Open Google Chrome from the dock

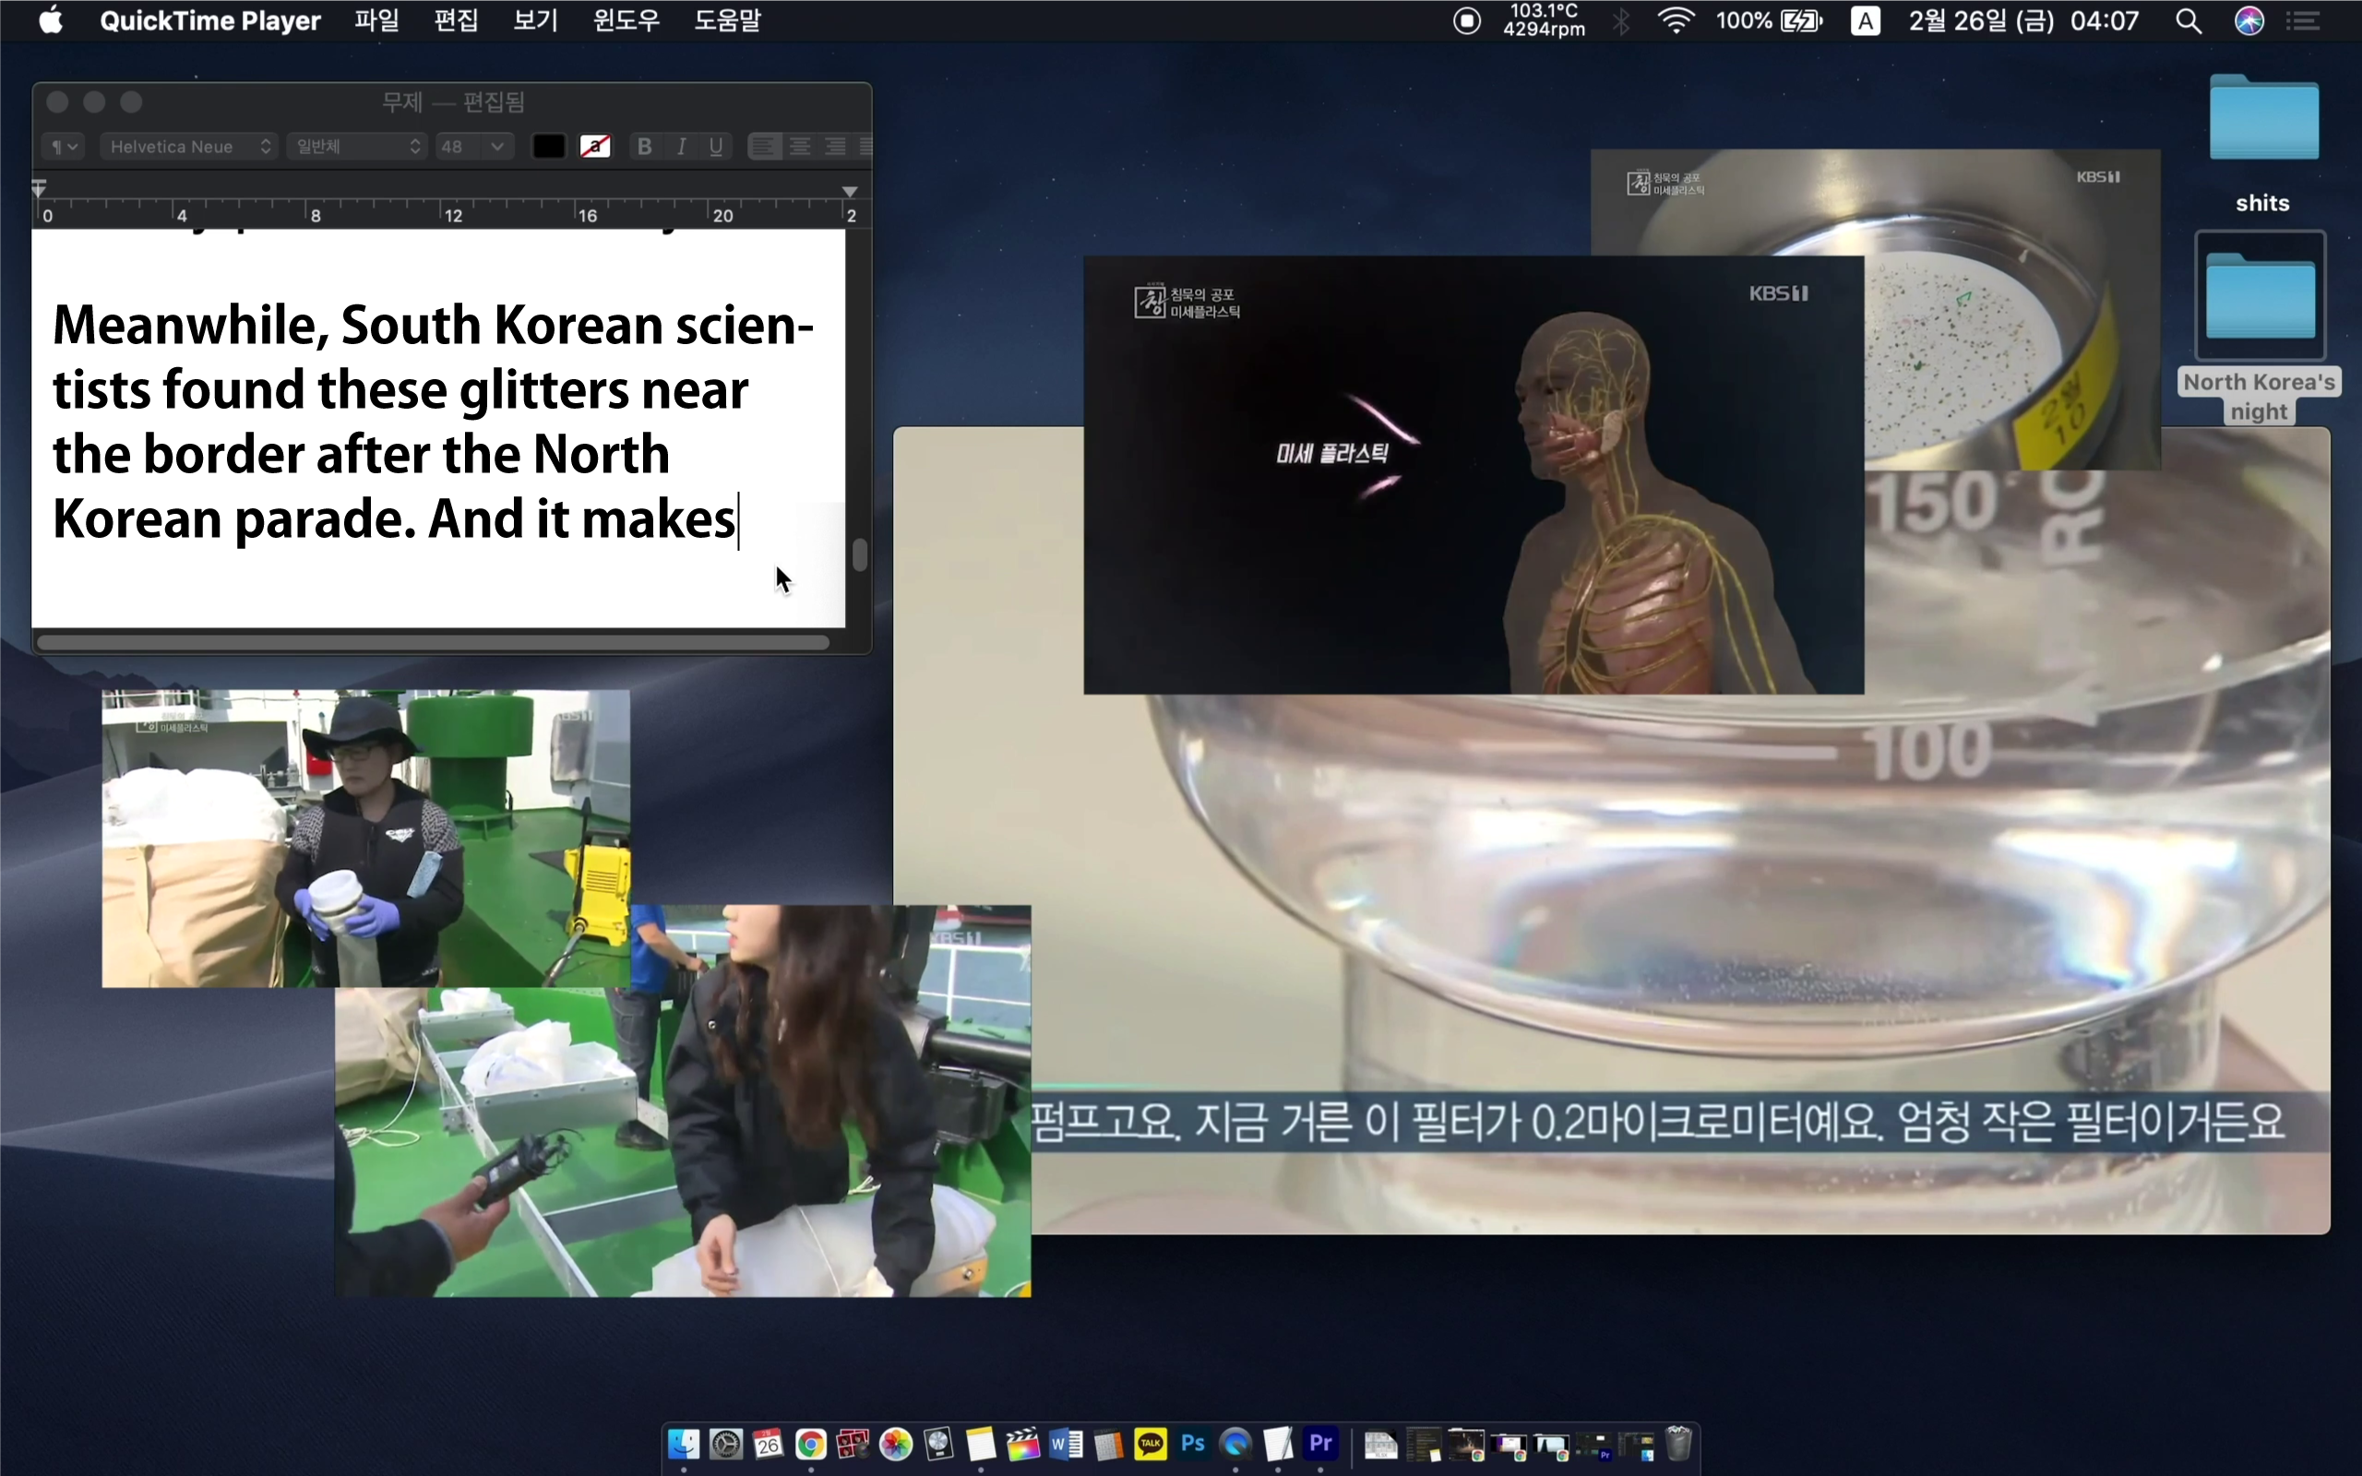810,1443
